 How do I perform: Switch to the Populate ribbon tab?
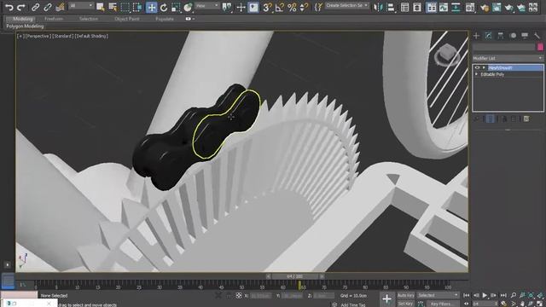[x=165, y=19]
